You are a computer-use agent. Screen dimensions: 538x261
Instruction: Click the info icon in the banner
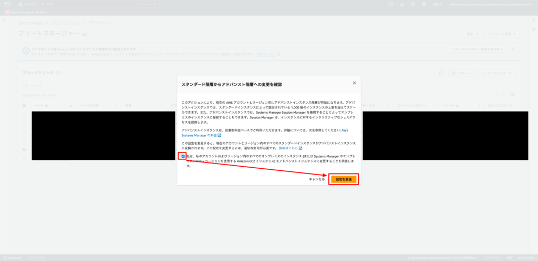point(26,51)
